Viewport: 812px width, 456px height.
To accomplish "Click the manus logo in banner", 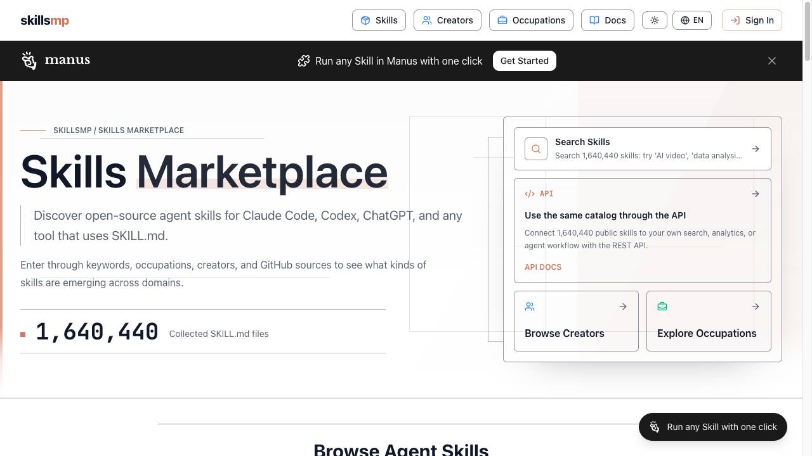I will [56, 60].
